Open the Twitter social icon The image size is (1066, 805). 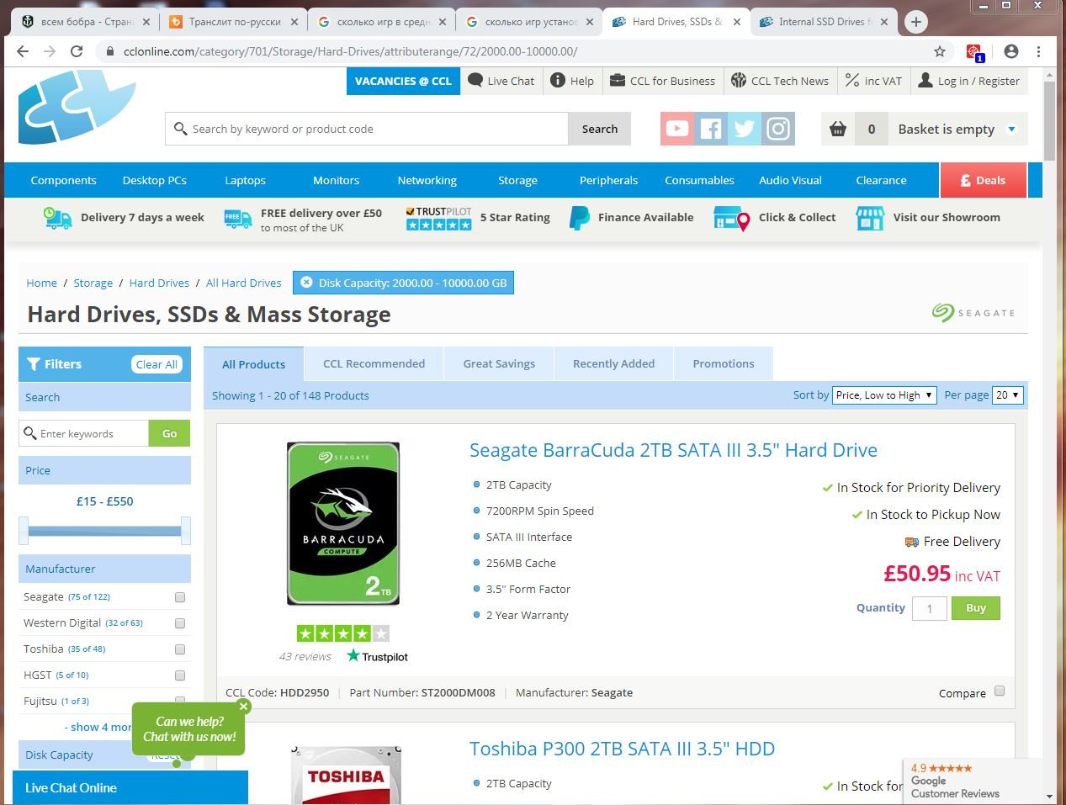(x=745, y=129)
